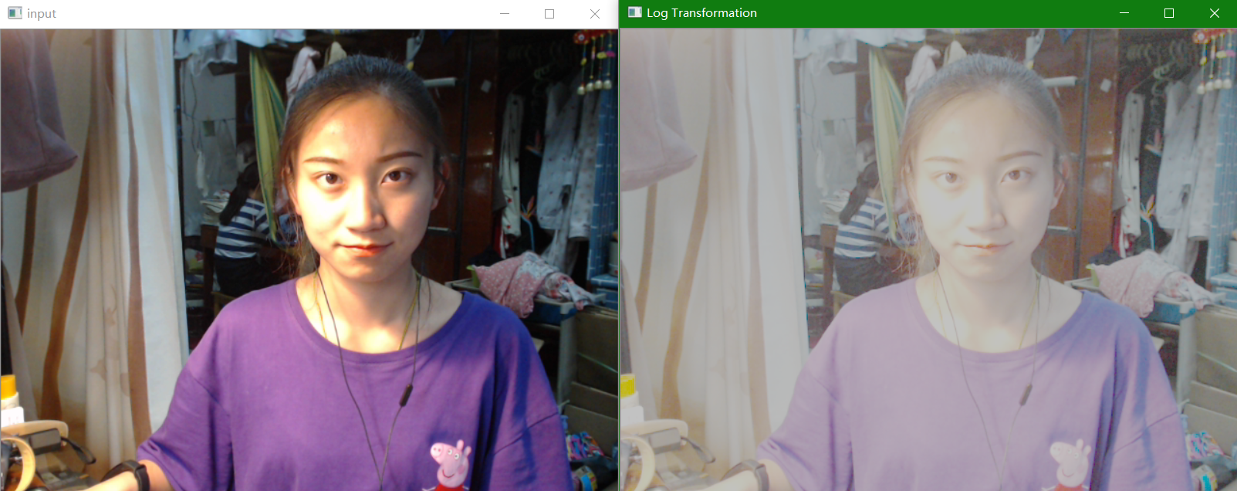Viewport: 1237px width, 491px height.
Task: Click the original image in input window
Action: point(309,260)
